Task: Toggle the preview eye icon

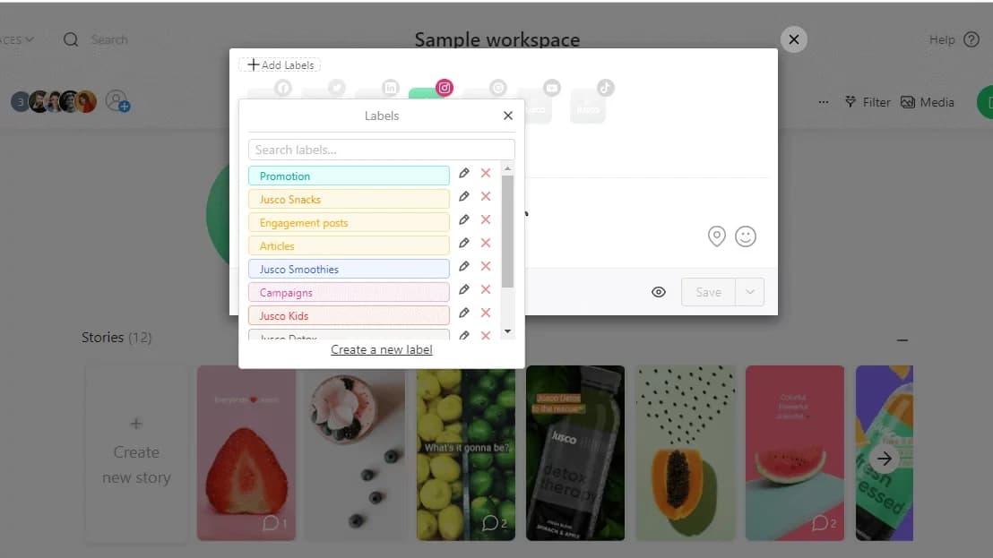Action: coord(659,292)
